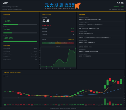This screenshot has width=126, height=110.
Task: Click the Buy rating segment
Action: [x=52, y=43]
